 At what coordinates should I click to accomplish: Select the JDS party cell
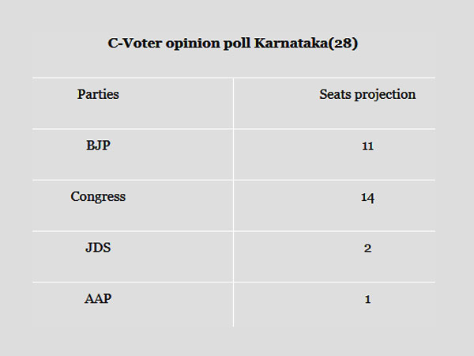pos(98,248)
